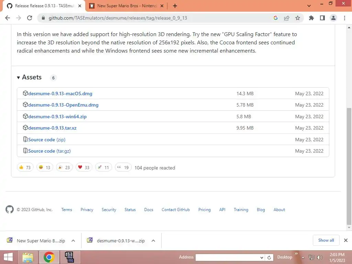This screenshot has height=264, width=352.
Task: Click the hooray reaction with 23
Action: (x=64, y=167)
